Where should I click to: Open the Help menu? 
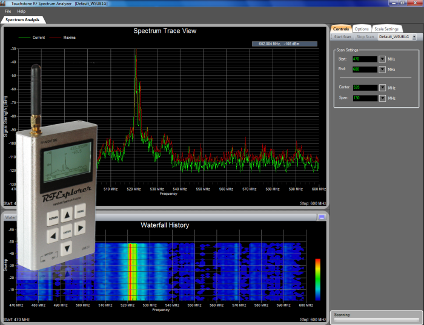(x=21, y=11)
